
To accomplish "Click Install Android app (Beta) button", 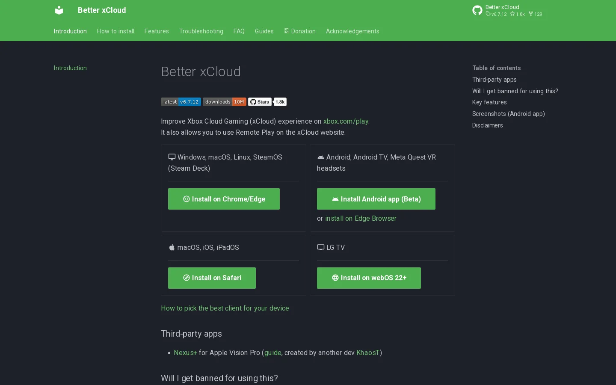I will pyautogui.click(x=376, y=199).
